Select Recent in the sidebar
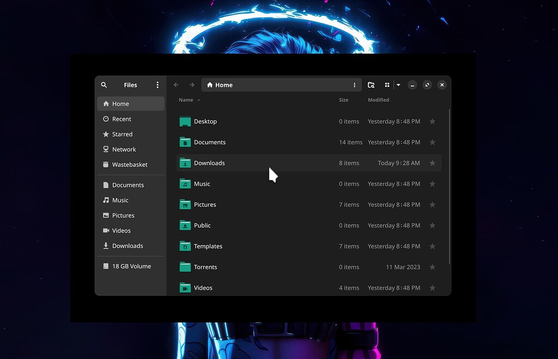Viewport: 558px width, 359px height. point(121,119)
